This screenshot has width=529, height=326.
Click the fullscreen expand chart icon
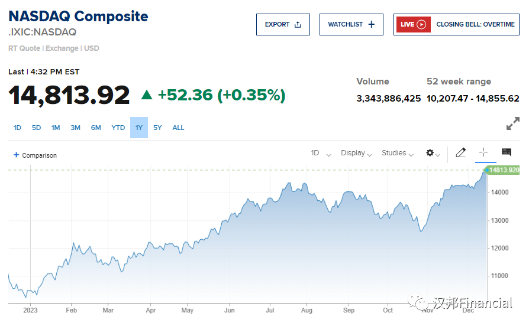512,124
